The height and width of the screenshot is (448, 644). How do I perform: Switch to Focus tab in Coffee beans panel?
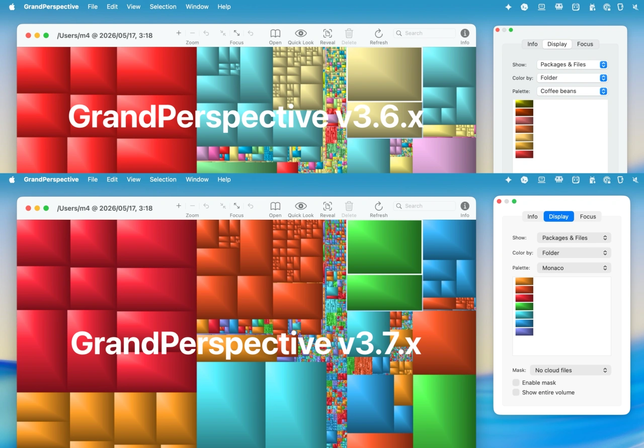[585, 44]
